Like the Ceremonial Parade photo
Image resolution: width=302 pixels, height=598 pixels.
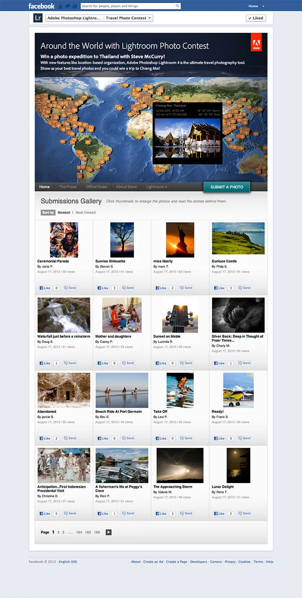45,288
